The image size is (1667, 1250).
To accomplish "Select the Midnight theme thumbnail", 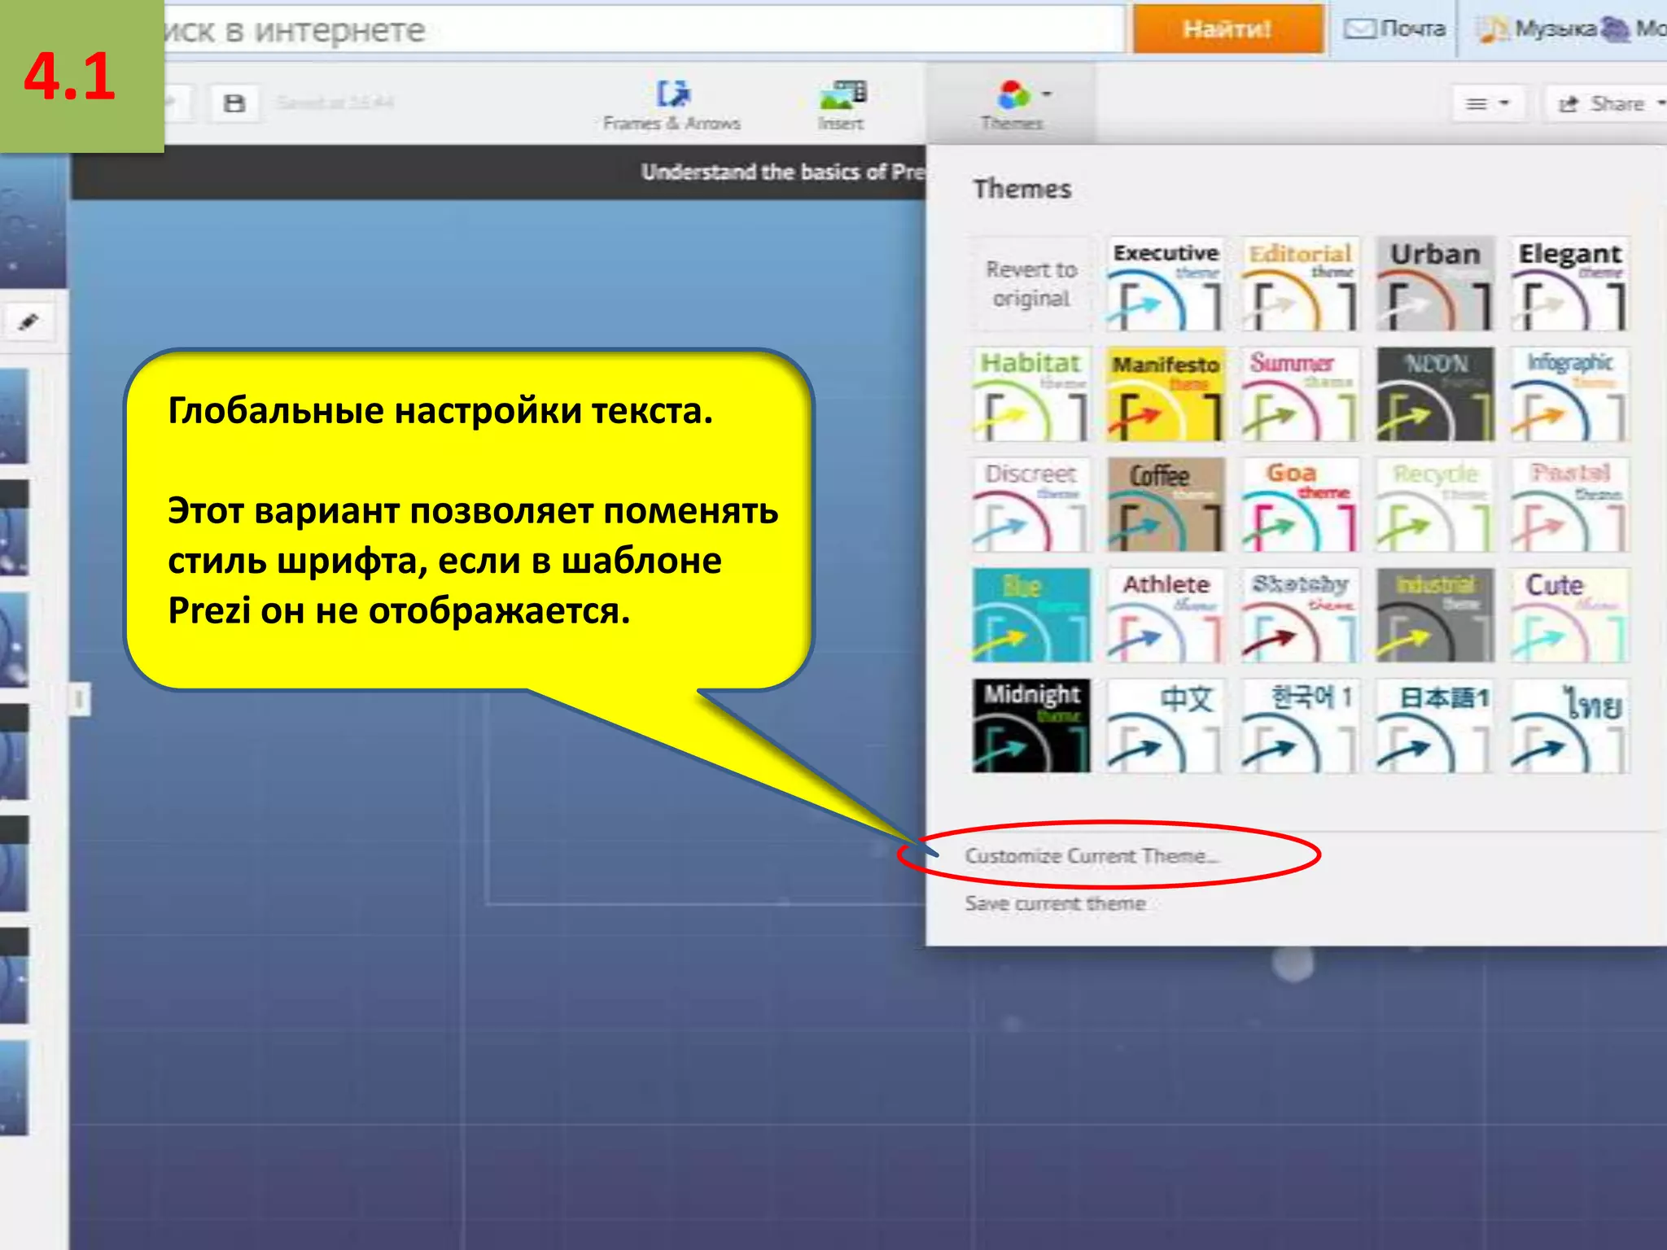I will tap(1030, 725).
